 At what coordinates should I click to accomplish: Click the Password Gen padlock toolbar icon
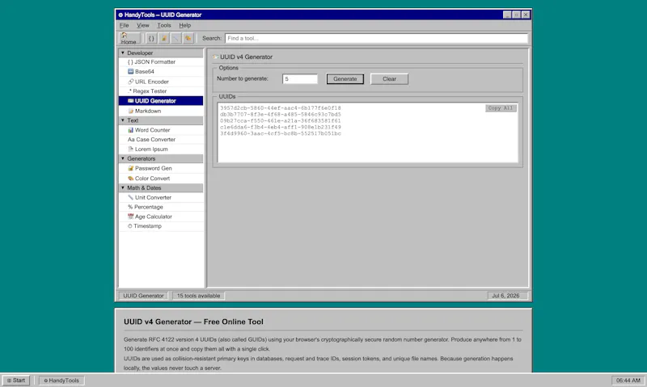point(164,38)
